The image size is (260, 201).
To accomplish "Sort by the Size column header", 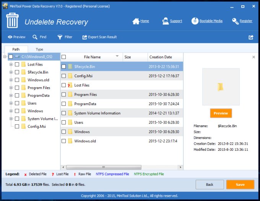I will tap(135, 57).
